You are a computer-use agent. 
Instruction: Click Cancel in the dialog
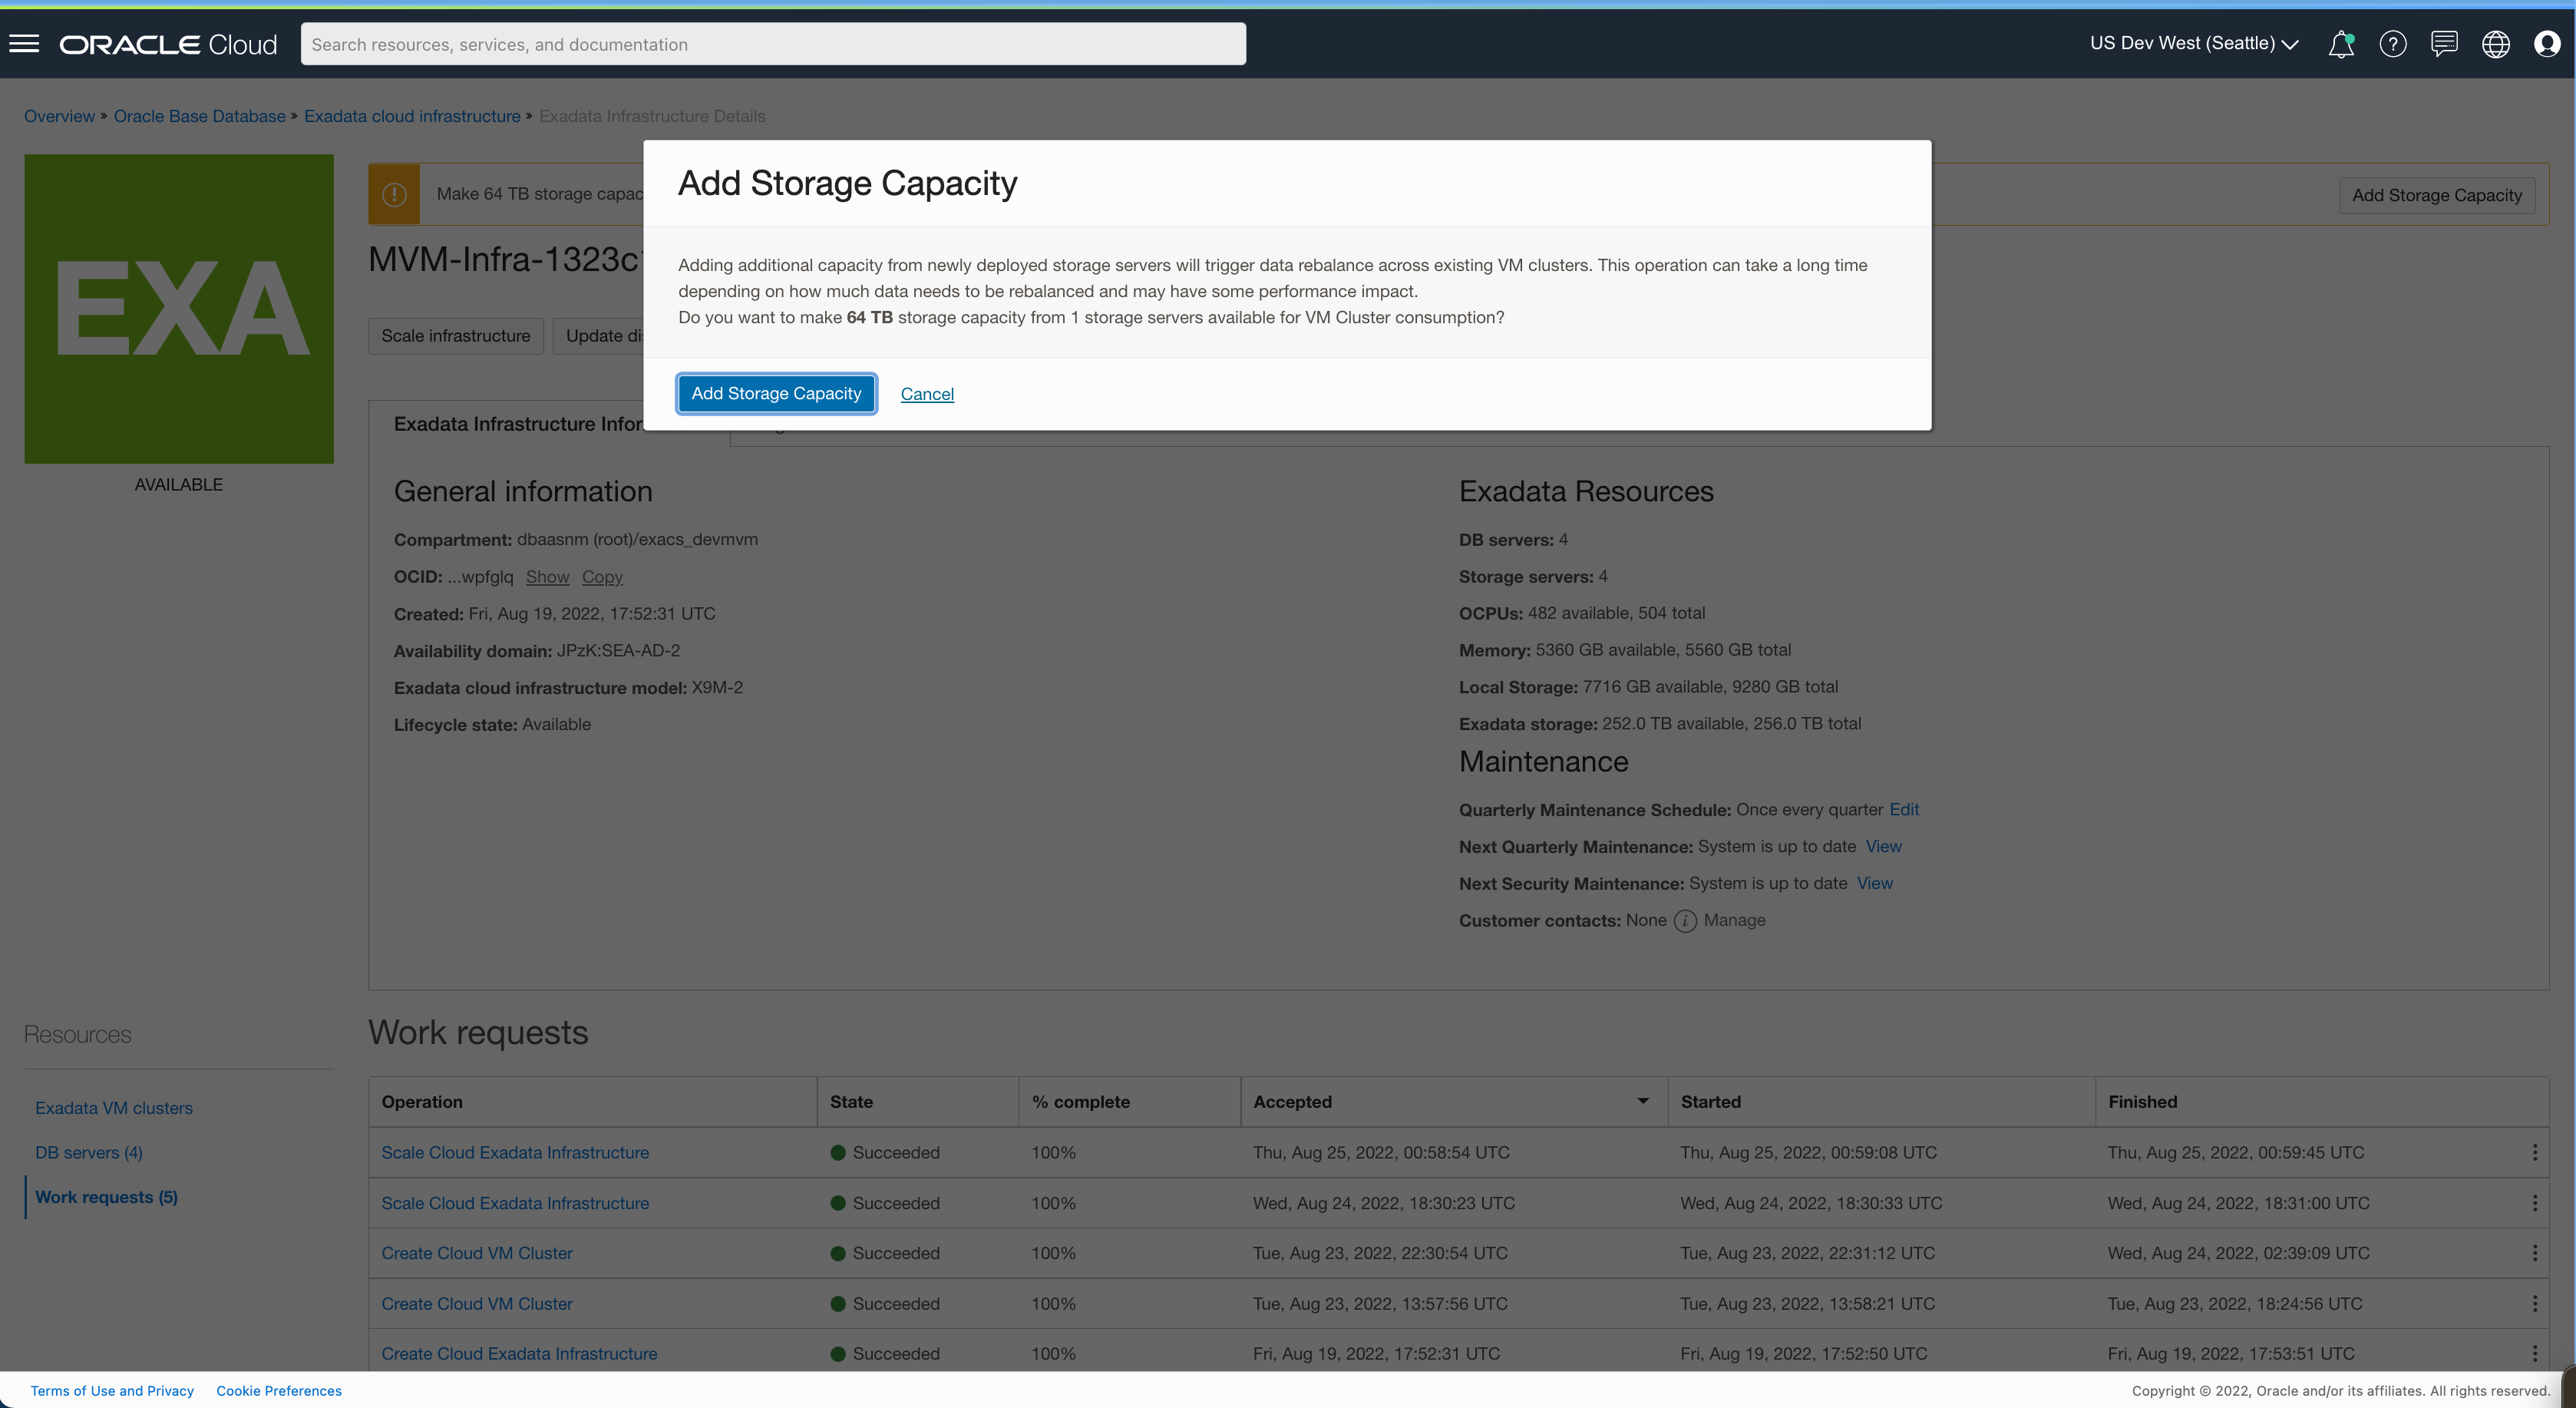click(x=927, y=394)
